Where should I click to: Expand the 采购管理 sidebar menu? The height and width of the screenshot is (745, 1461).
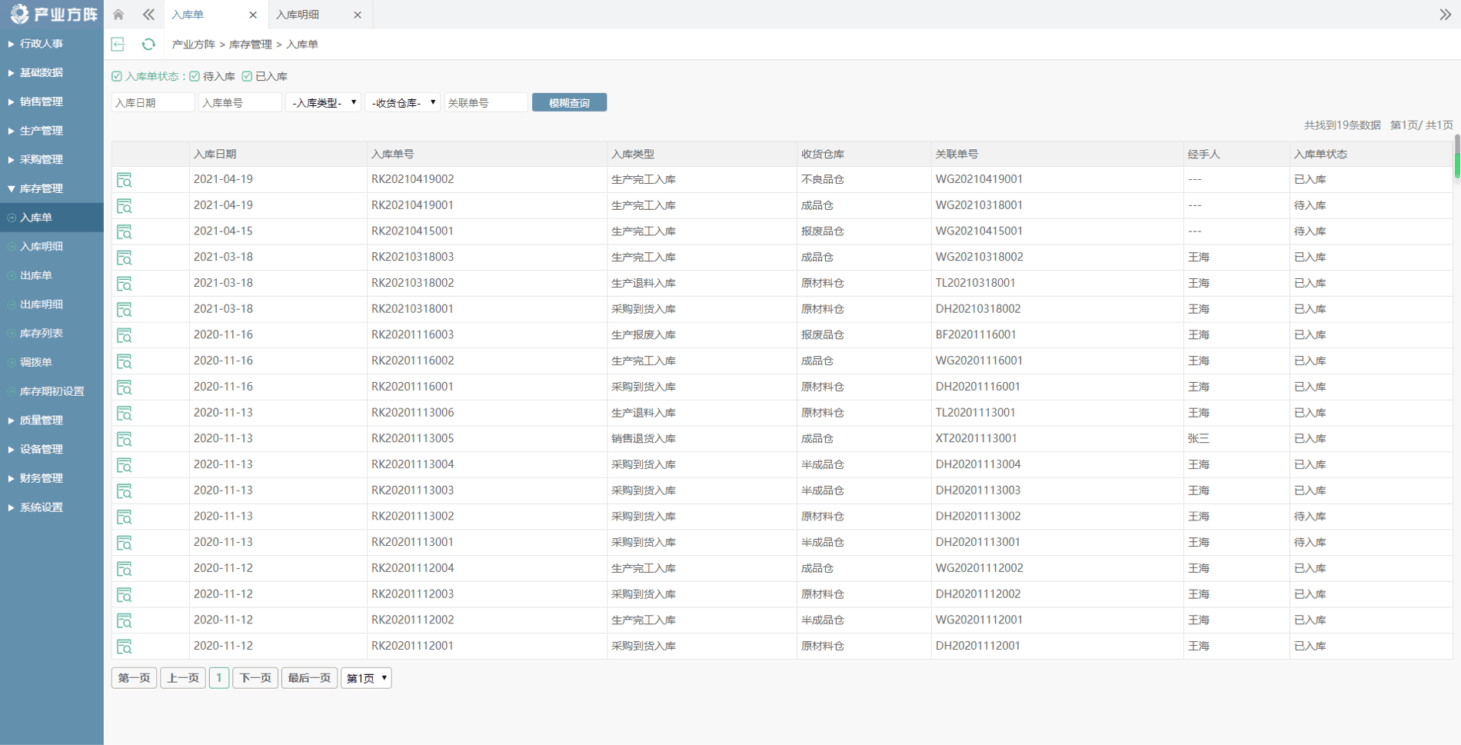(x=42, y=160)
